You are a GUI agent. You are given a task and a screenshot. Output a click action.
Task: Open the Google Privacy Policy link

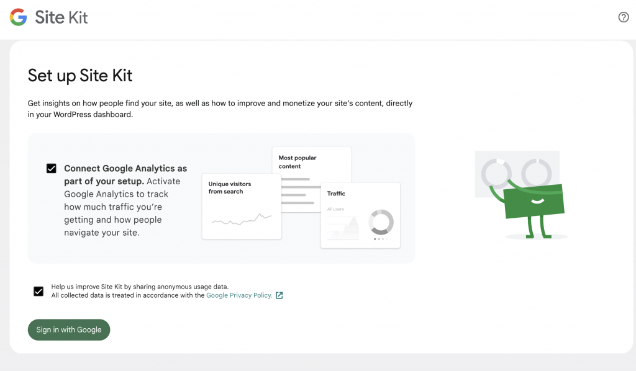pos(239,295)
